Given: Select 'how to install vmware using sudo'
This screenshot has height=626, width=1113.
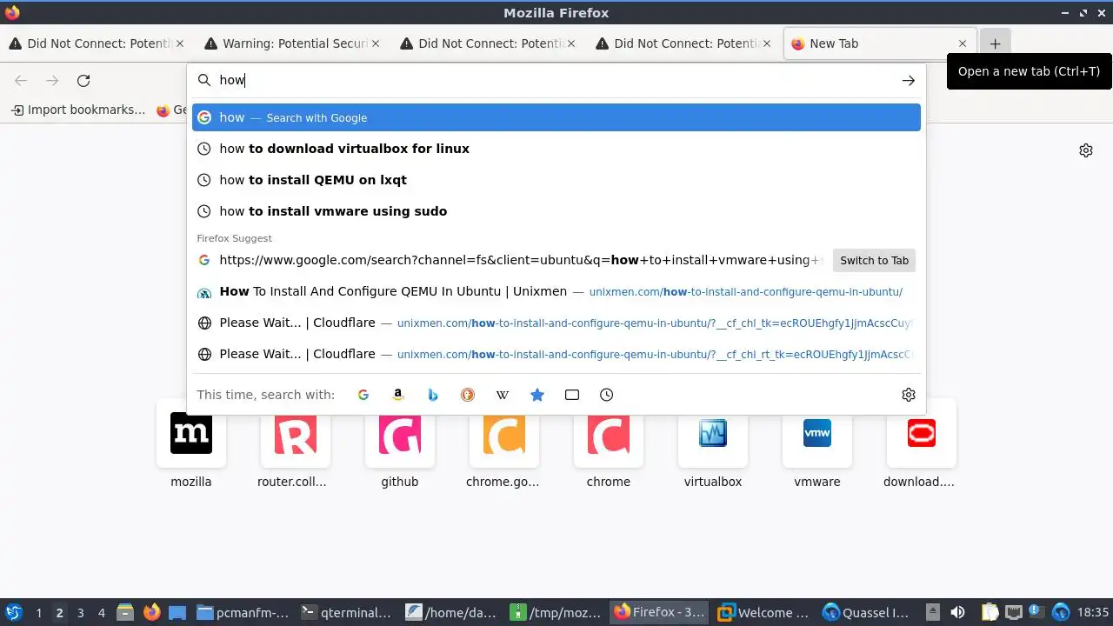Looking at the screenshot, I should tap(556, 211).
